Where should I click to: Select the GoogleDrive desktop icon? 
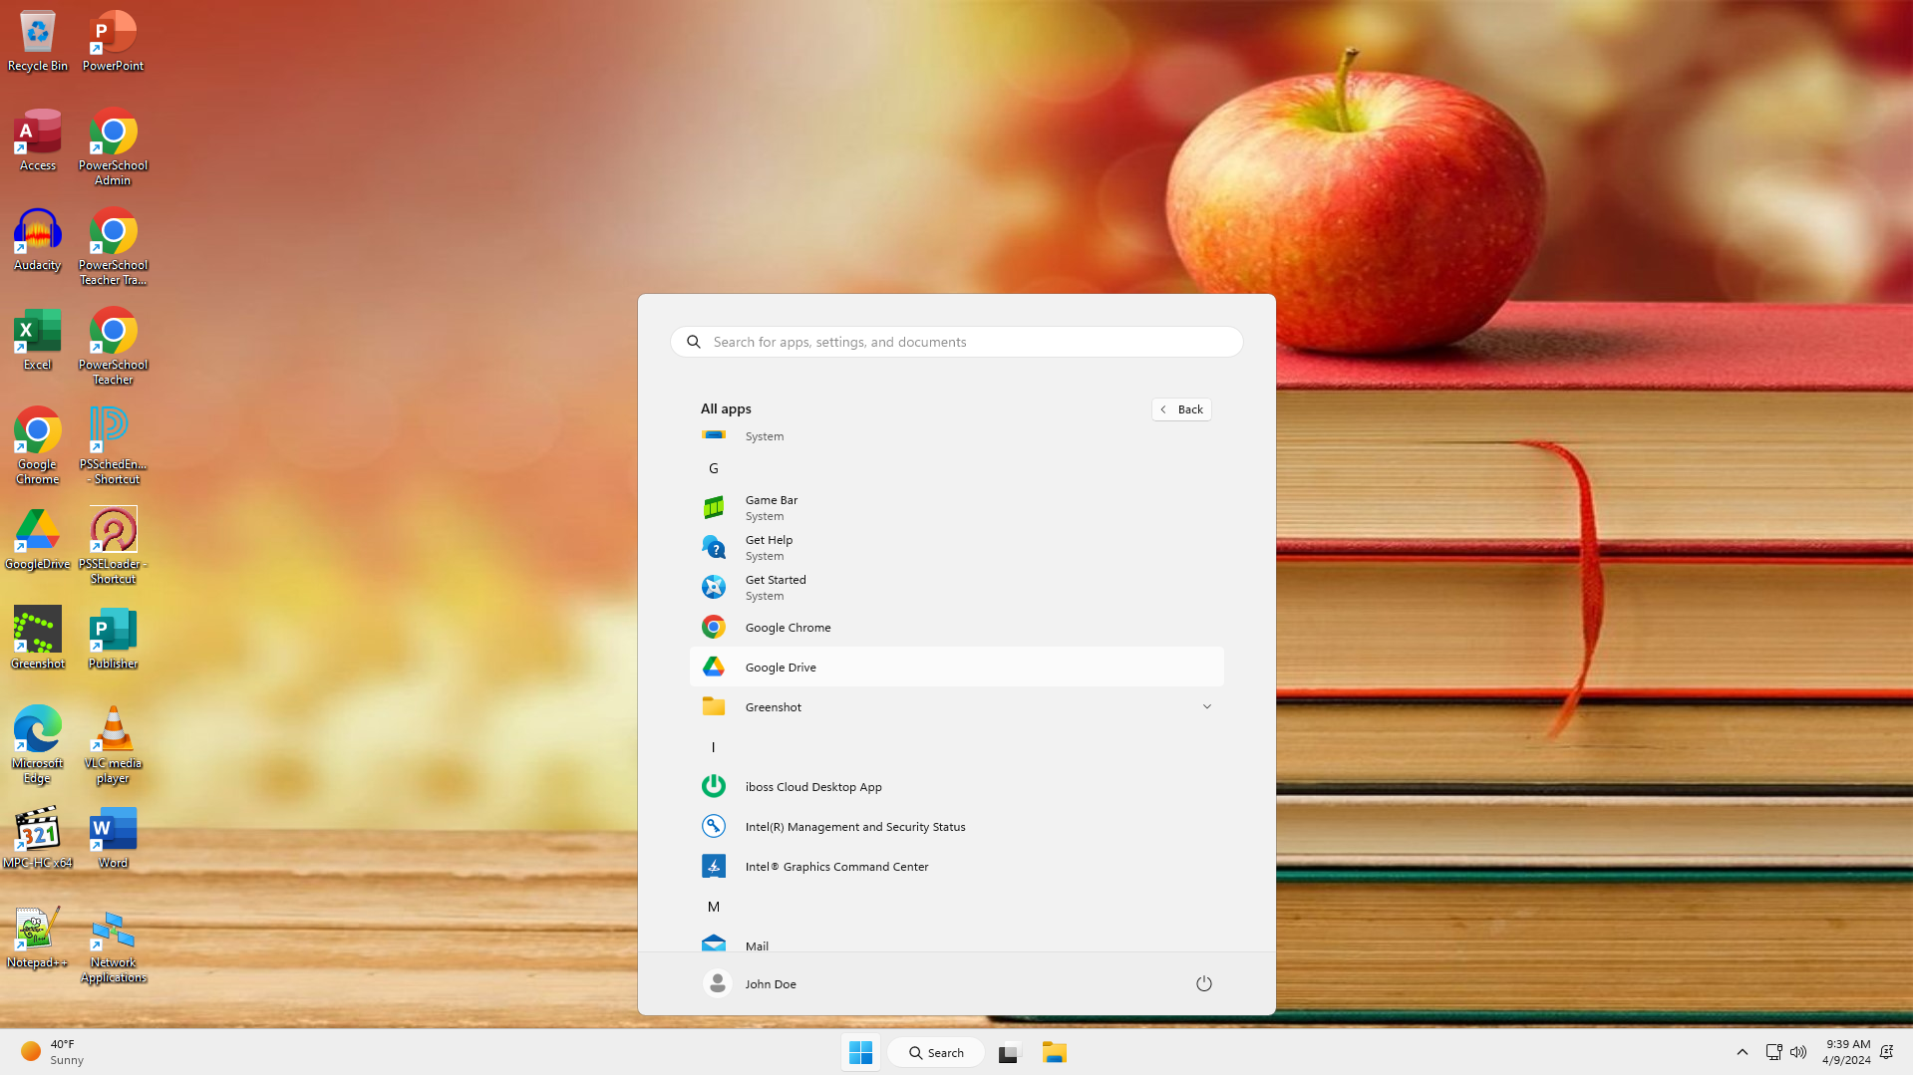click(38, 539)
